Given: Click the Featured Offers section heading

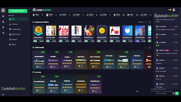Looking at the screenshot, I should (x=42, y=22).
